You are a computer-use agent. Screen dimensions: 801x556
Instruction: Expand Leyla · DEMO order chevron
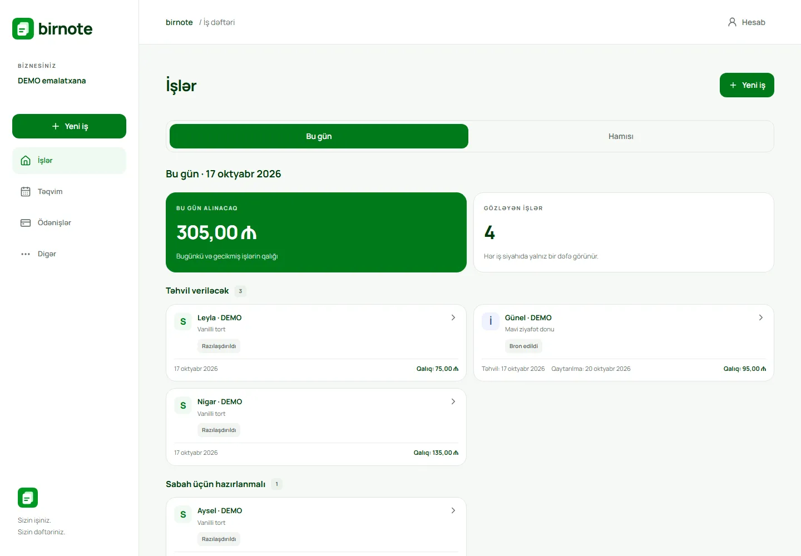453,317
